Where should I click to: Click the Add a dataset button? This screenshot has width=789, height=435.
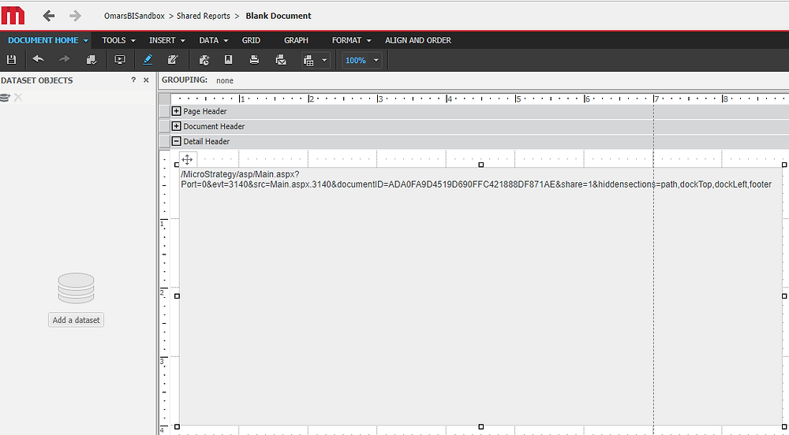click(x=76, y=320)
